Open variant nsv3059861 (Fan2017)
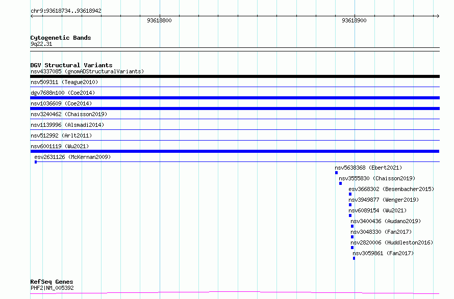454x299 pixels. [383, 253]
